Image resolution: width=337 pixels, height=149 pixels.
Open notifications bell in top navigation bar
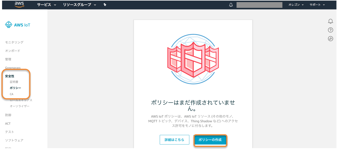click(231, 5)
